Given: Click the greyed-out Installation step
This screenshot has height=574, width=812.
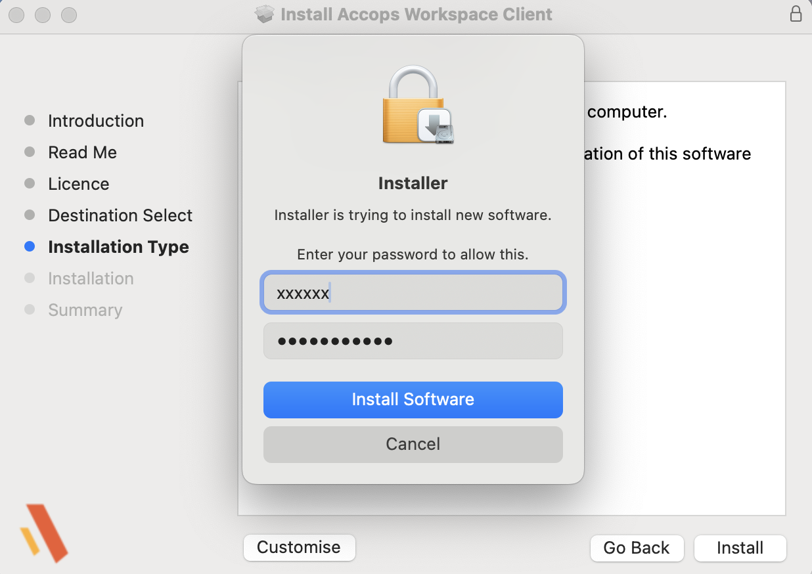Looking at the screenshot, I should [x=91, y=278].
